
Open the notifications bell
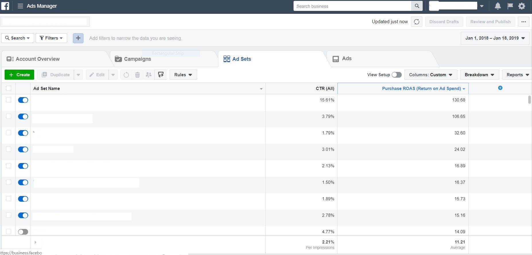coord(498,6)
